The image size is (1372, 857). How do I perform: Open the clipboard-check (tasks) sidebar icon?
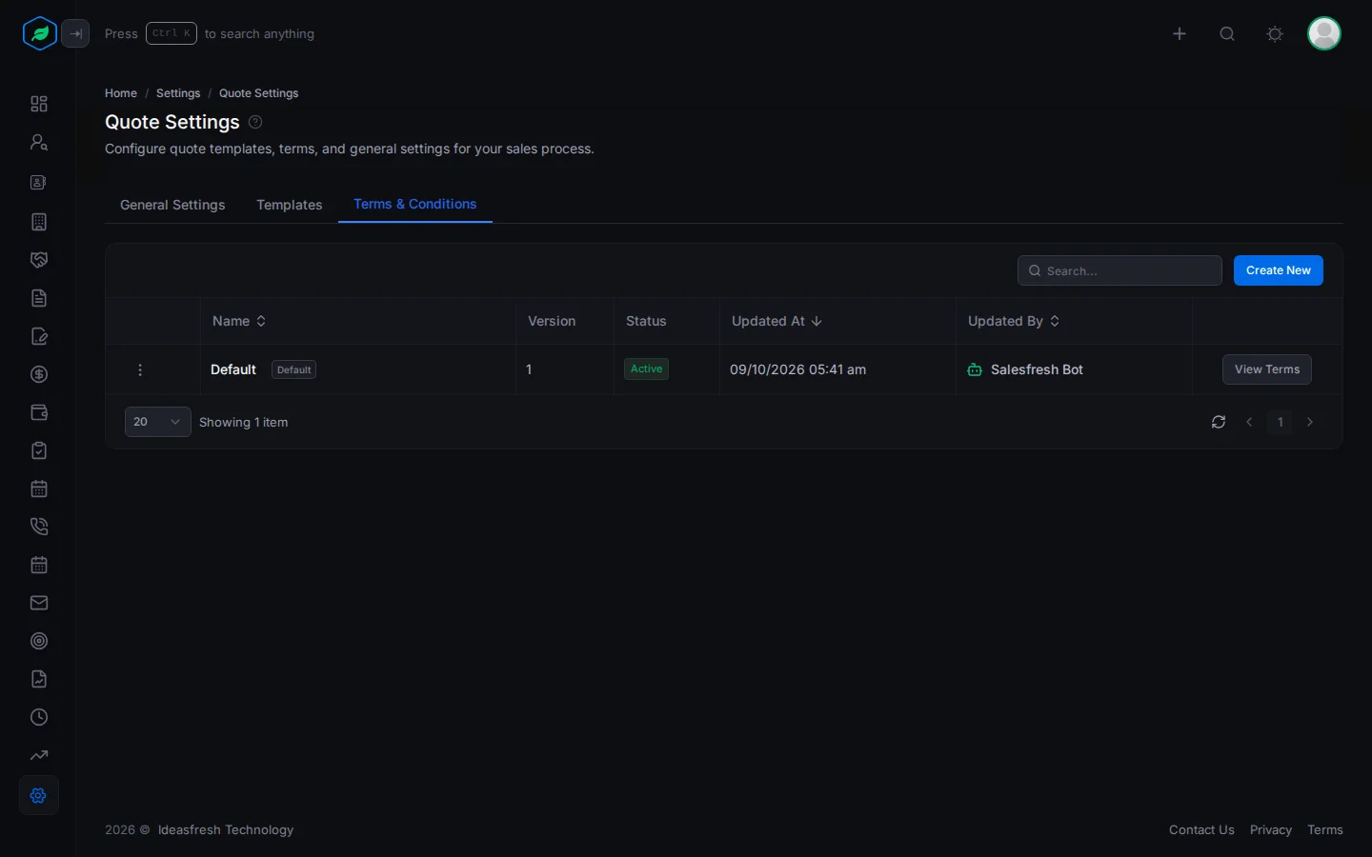pos(39,450)
